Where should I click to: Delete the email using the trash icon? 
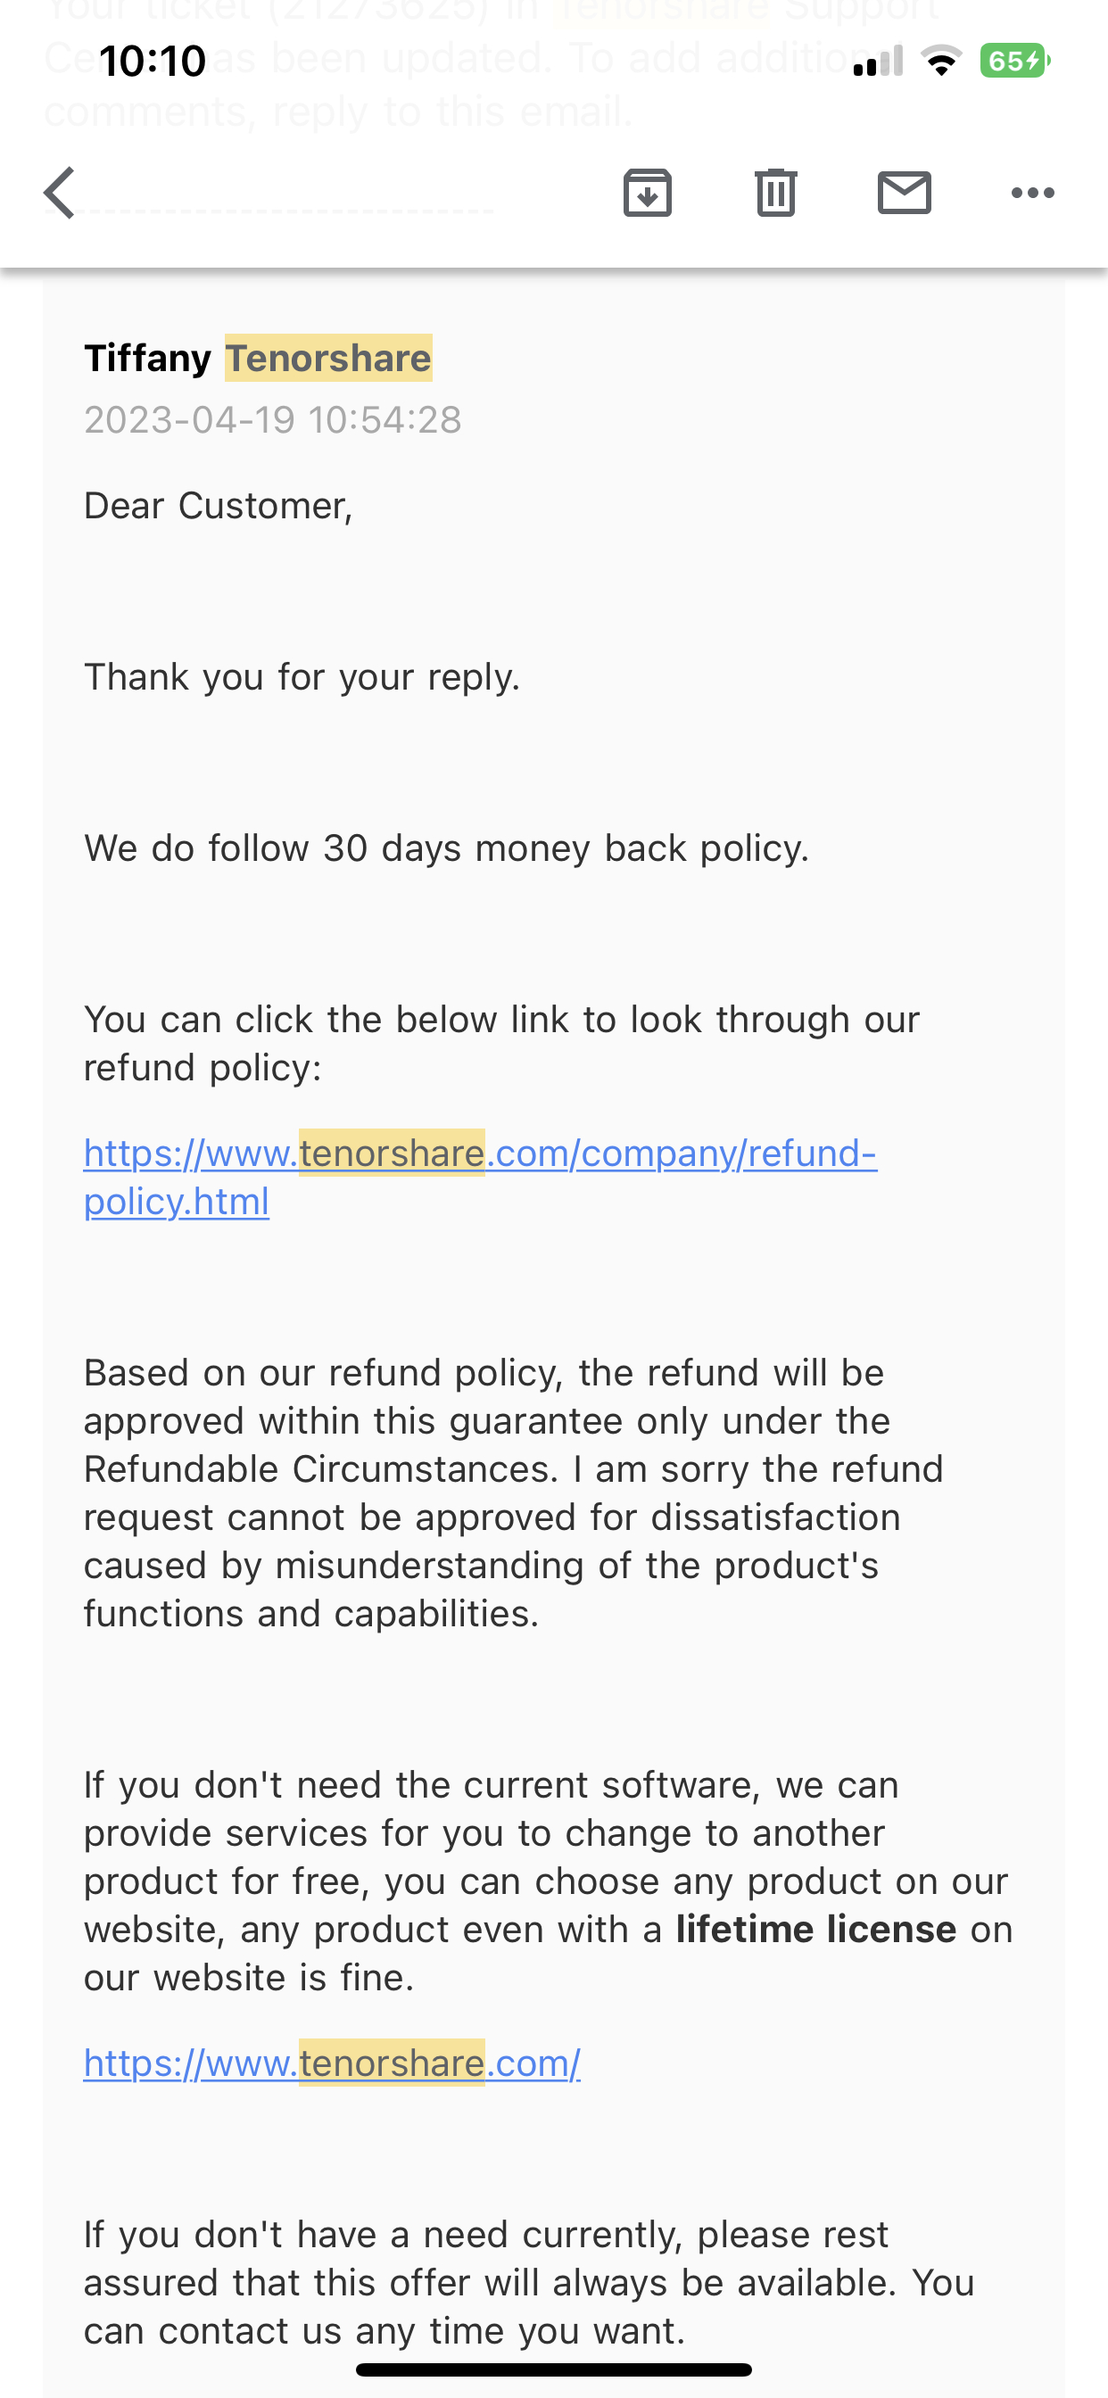(x=775, y=194)
